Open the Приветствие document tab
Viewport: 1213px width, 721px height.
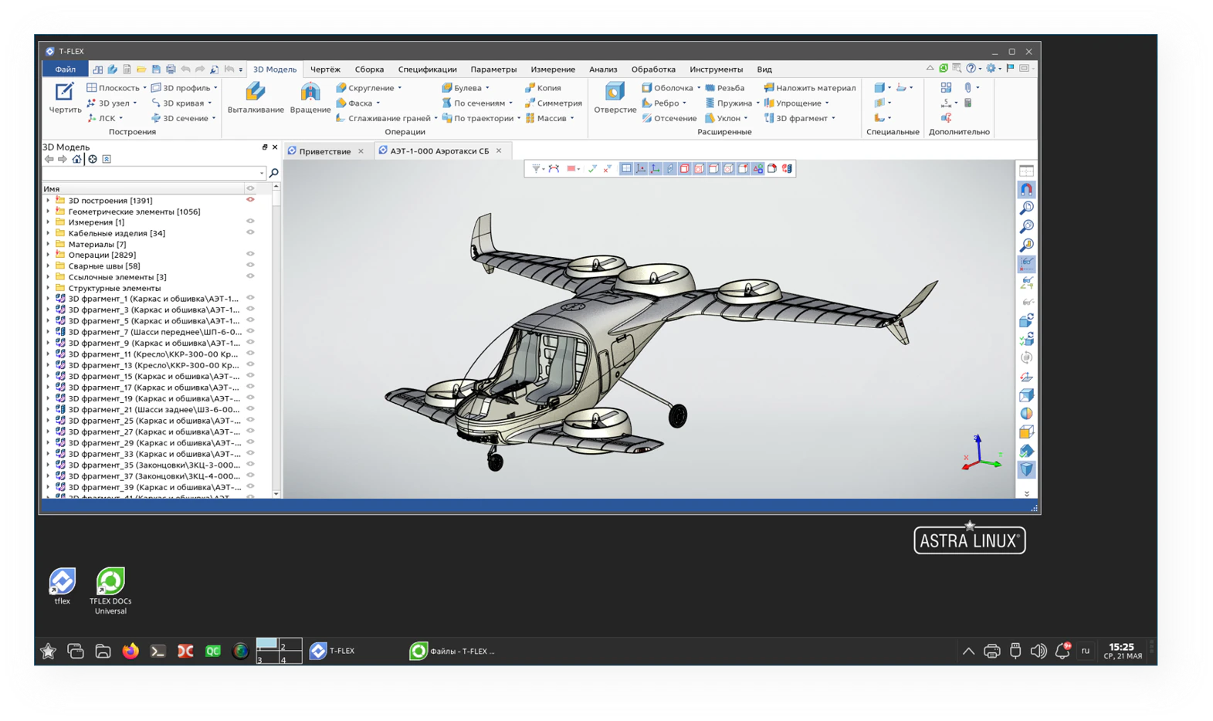(x=324, y=151)
